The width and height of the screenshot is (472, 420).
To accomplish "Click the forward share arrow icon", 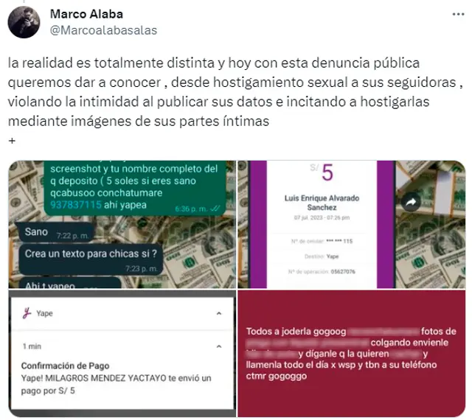I will pyautogui.click(x=411, y=202).
